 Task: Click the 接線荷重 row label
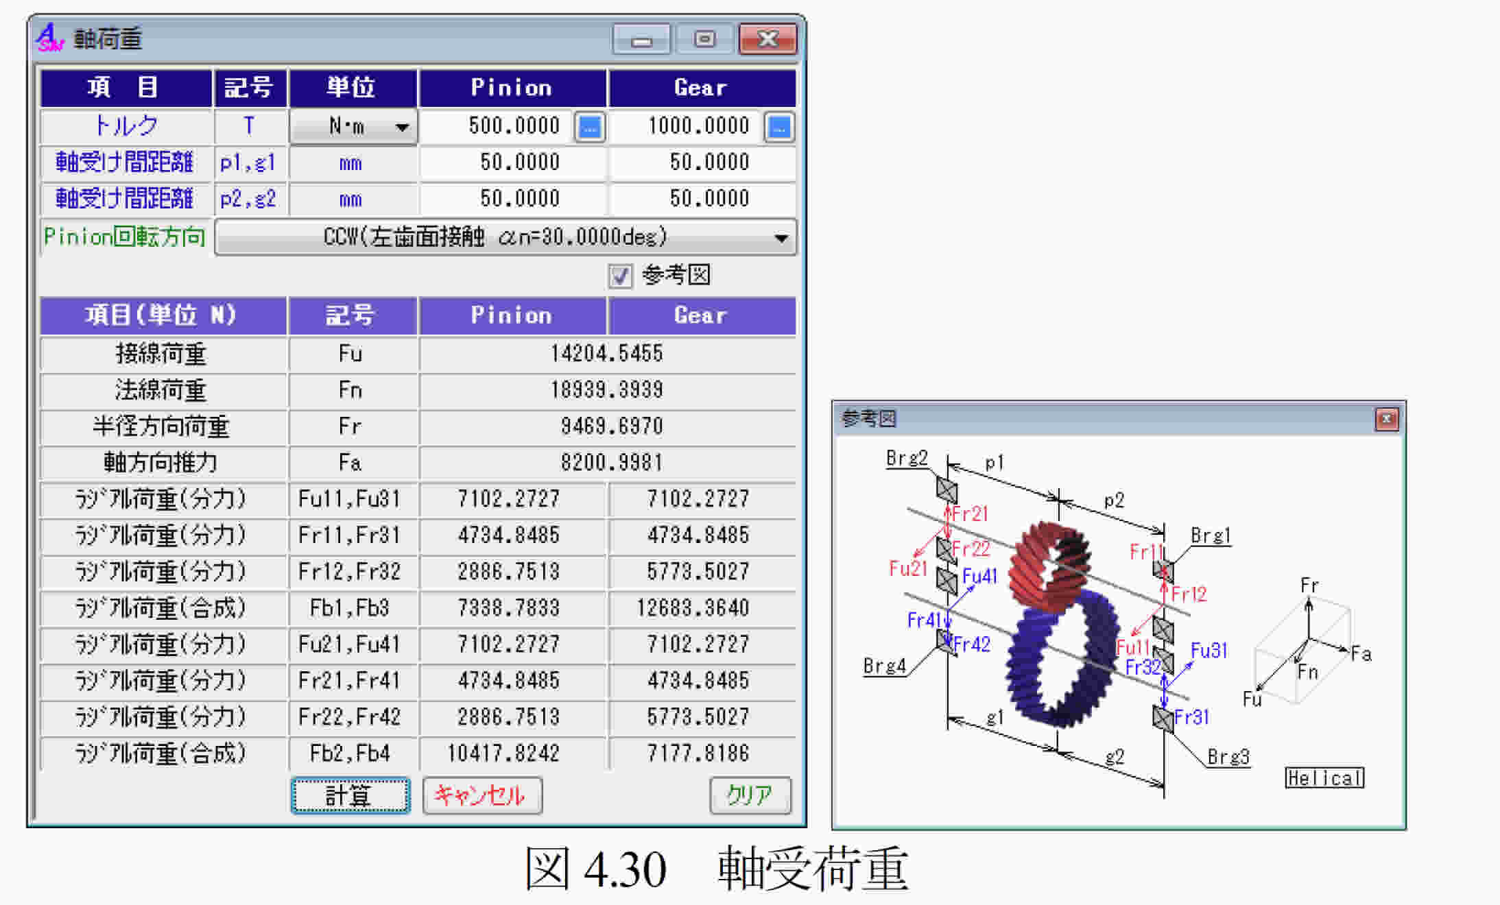[x=161, y=354]
